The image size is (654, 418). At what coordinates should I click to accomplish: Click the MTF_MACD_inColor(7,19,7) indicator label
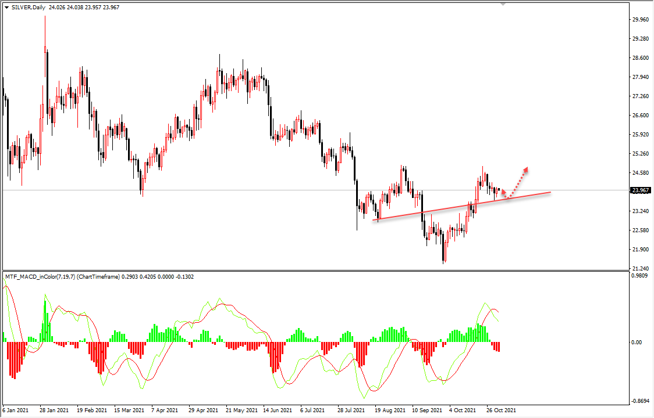pyautogui.click(x=40, y=276)
